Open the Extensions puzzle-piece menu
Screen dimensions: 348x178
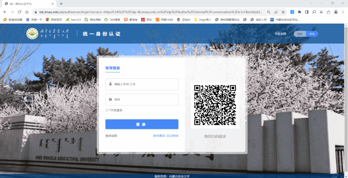point(299,12)
